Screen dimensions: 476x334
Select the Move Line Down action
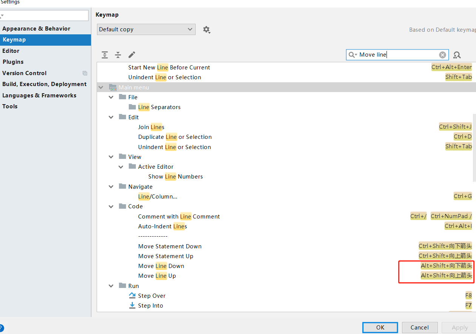coord(161,266)
